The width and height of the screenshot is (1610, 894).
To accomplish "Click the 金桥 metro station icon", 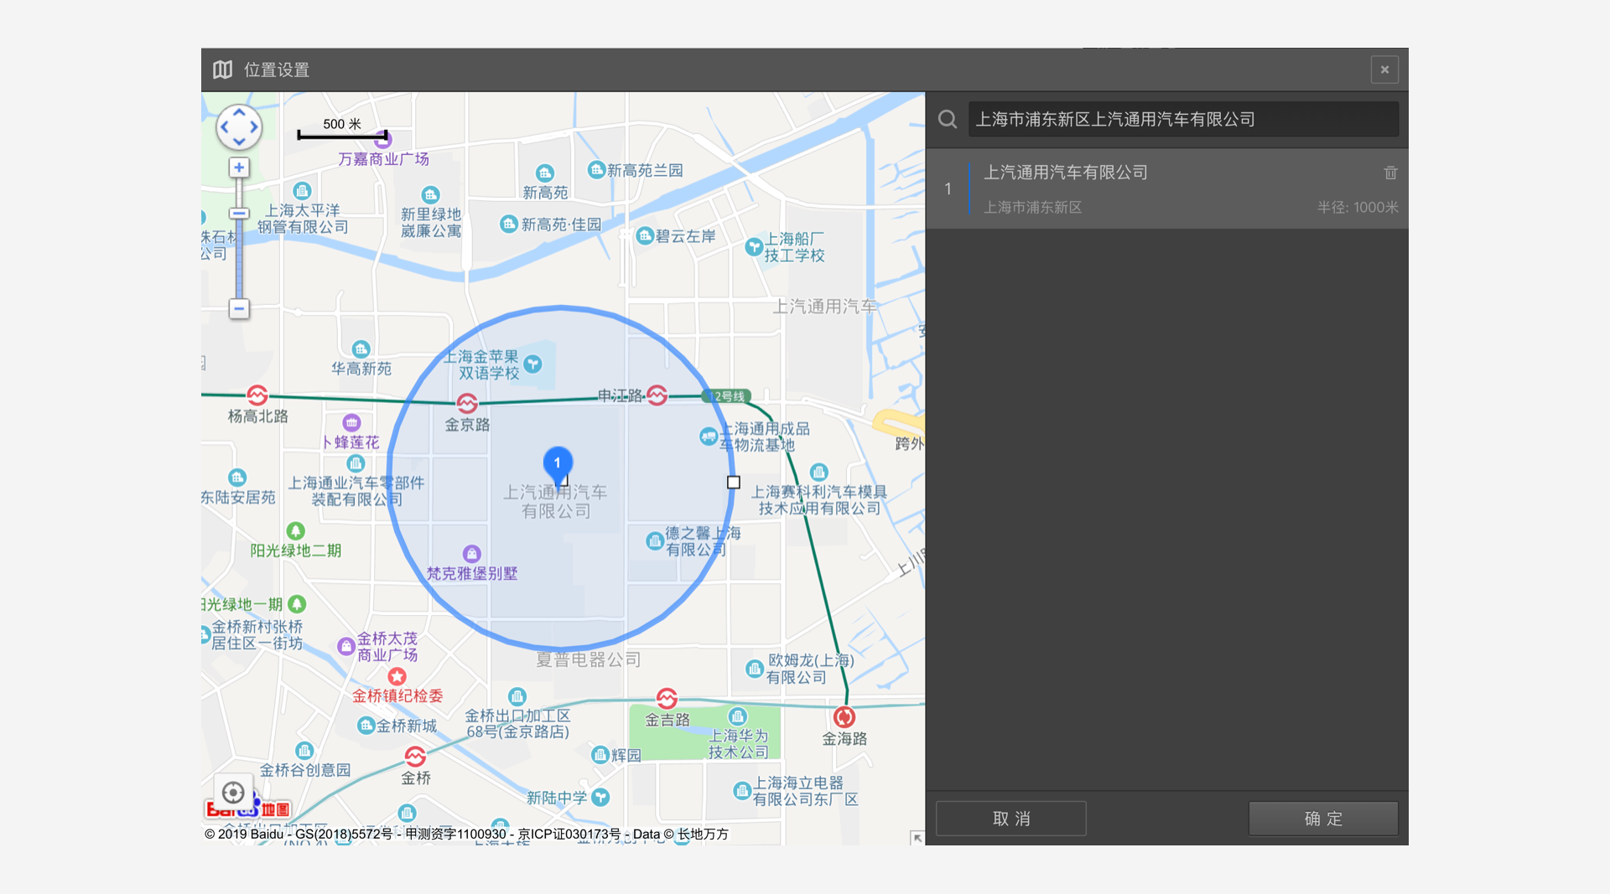I will (415, 757).
